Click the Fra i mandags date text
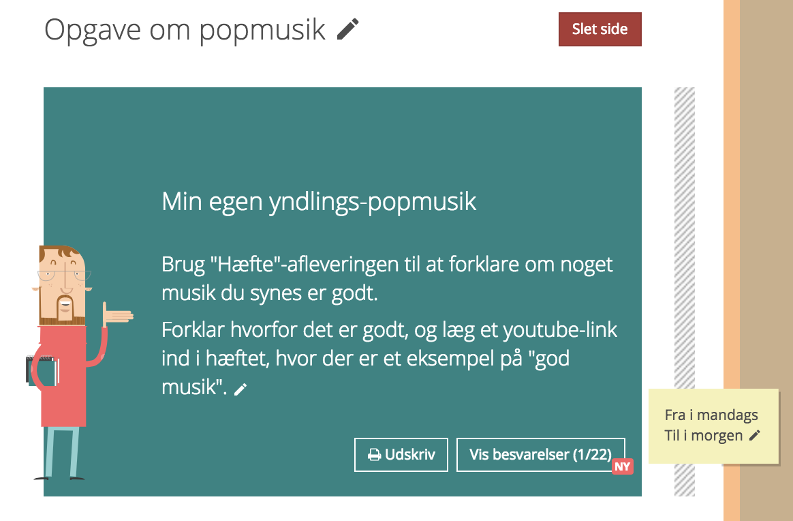Image resolution: width=793 pixels, height=521 pixels. 711,415
